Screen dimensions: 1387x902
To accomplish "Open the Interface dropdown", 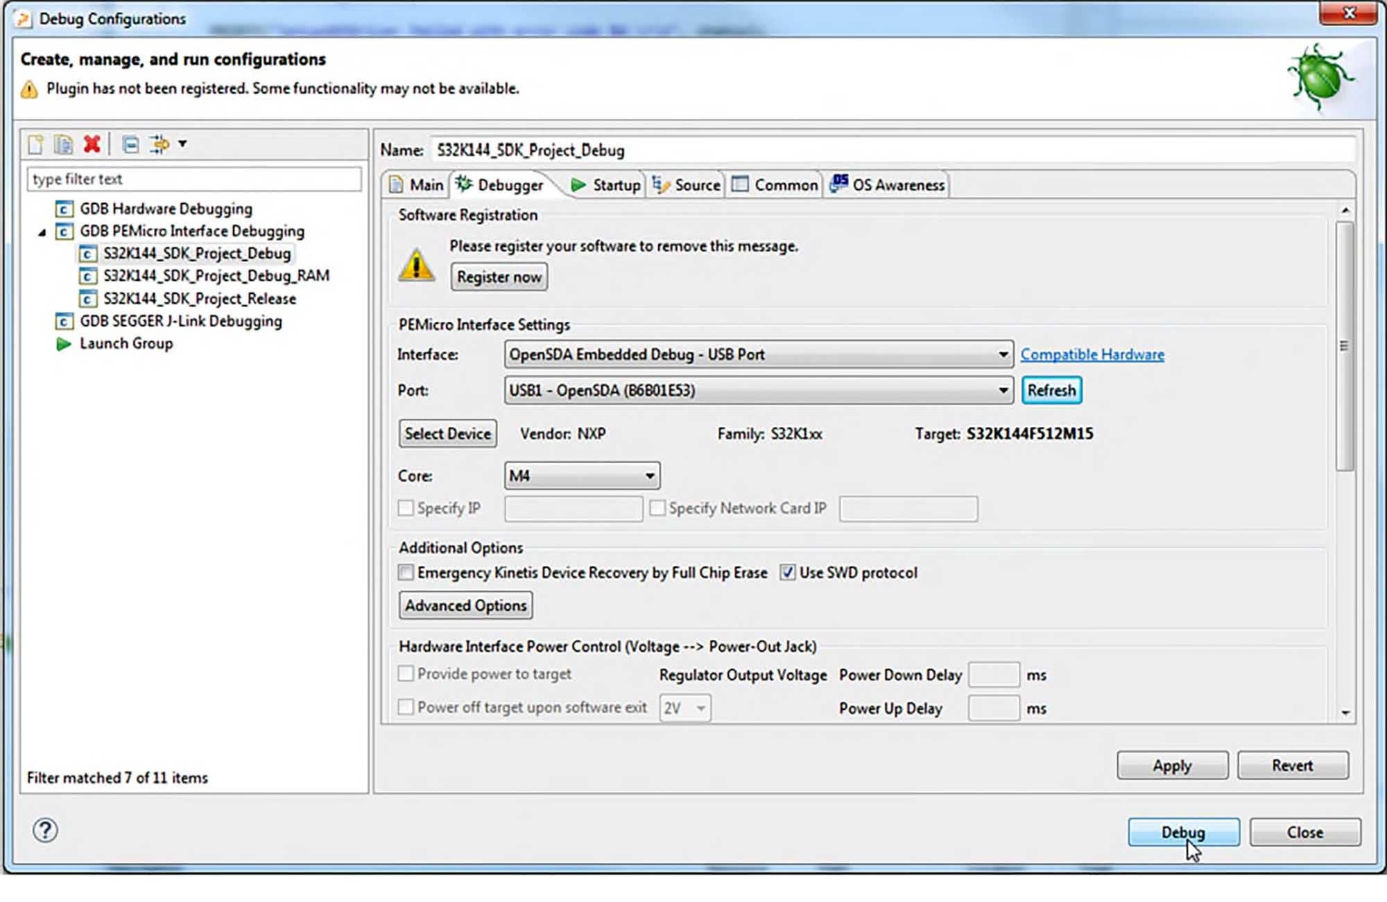I will pos(759,354).
